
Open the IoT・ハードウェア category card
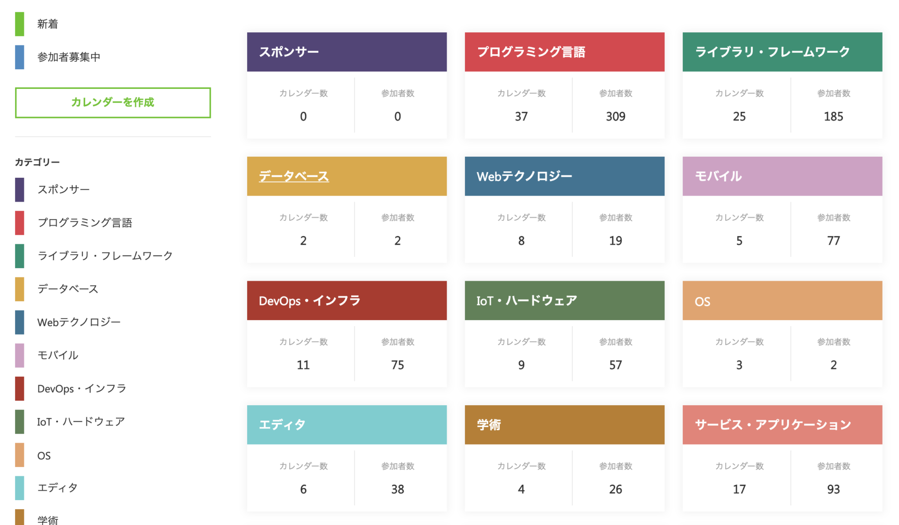pyautogui.click(x=564, y=300)
